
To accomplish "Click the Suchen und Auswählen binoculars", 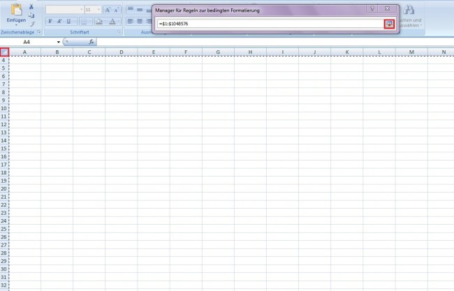I will (x=409, y=10).
